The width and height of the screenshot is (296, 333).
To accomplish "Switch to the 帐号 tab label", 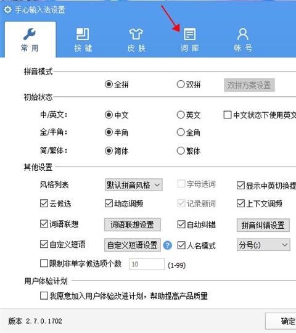I will coord(243,48).
